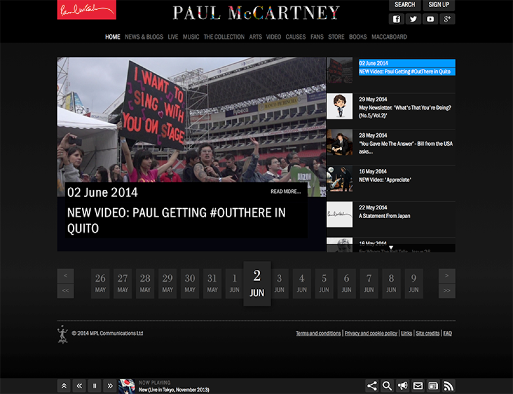Open the envelope newsletter icon
The width and height of the screenshot is (513, 394).
click(418, 385)
